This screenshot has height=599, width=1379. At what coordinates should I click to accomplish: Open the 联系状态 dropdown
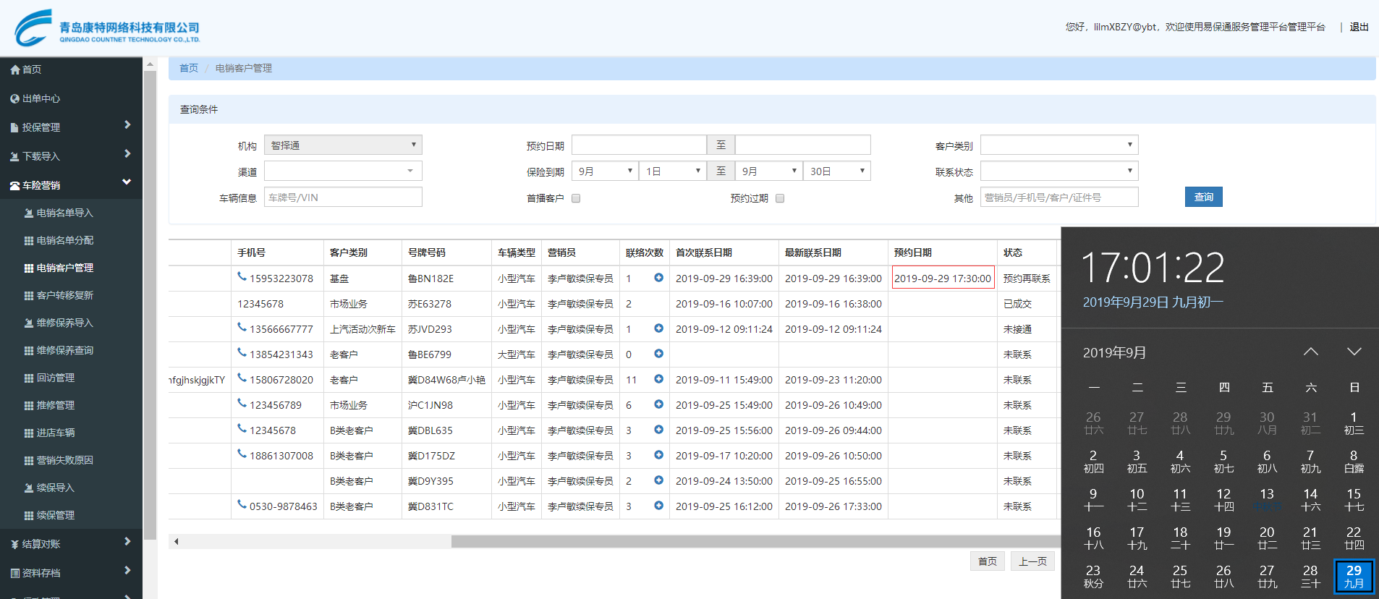[x=1058, y=171]
